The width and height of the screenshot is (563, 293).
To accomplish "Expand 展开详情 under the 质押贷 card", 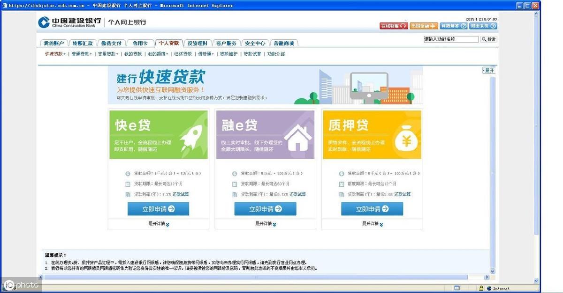I will point(373,224).
